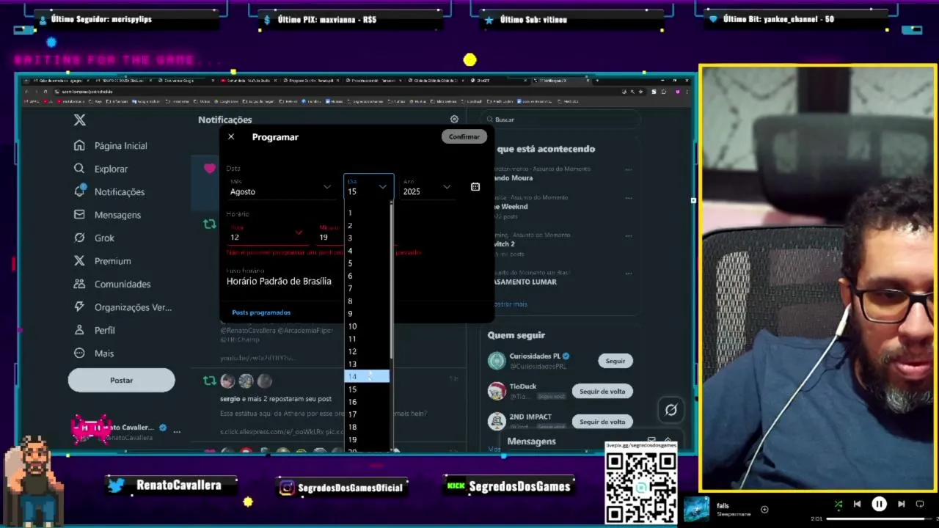
Task: Click the Buscar search field
Action: pyautogui.click(x=562, y=120)
